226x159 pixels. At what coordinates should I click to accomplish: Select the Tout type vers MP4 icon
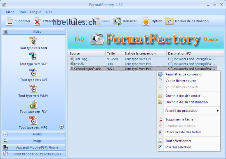tap(33, 41)
